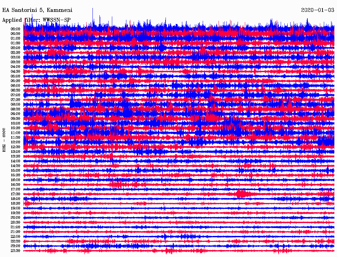Select the 20:30 time label
The image size is (337, 257).
[x=15, y=222]
